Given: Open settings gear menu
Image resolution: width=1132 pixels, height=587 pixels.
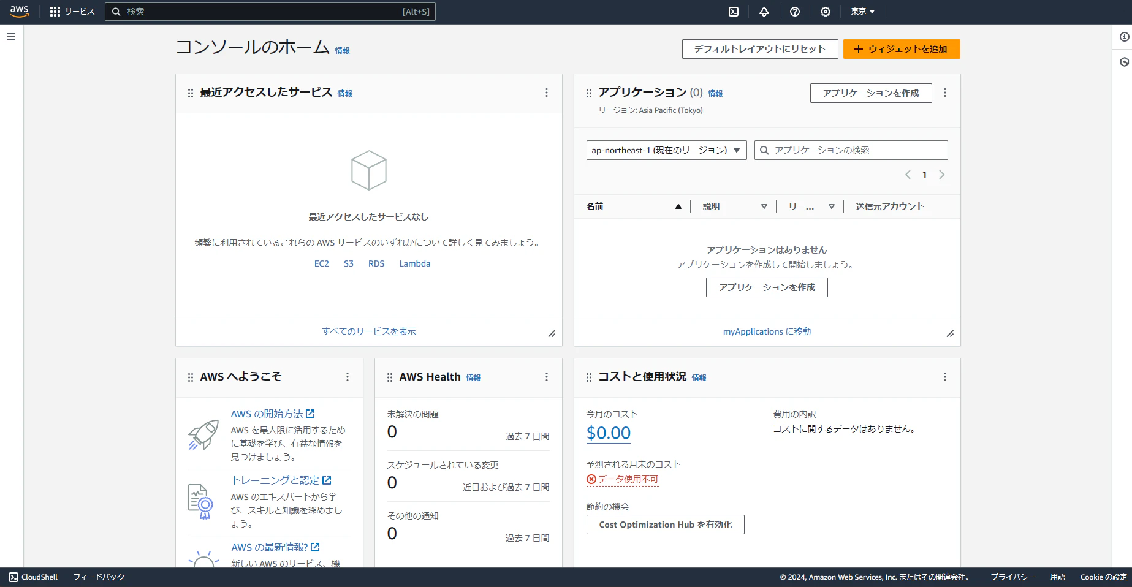Looking at the screenshot, I should coord(826,12).
